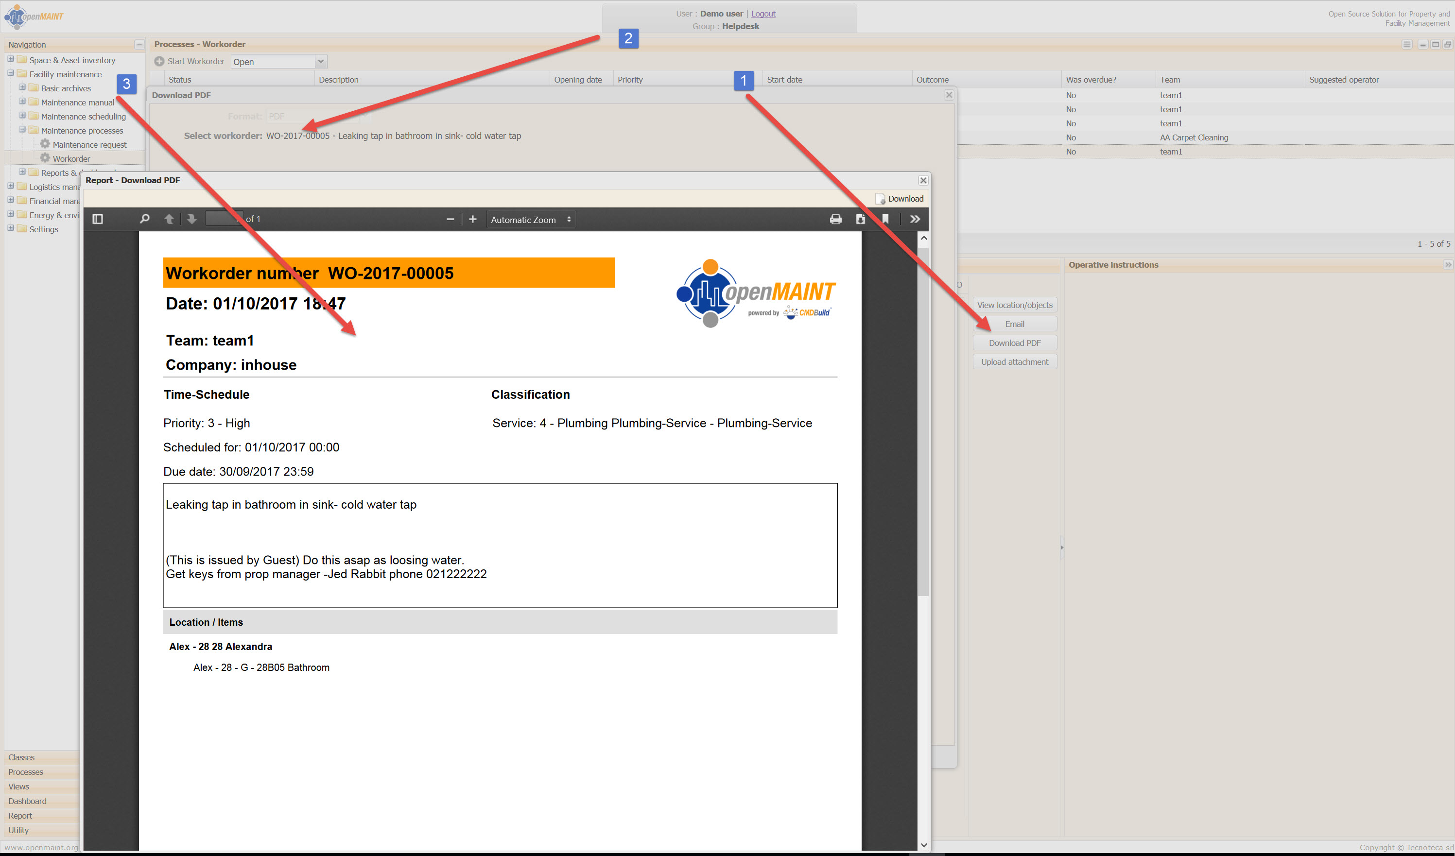
Task: Open PDF viewer extra tools menu
Action: [915, 219]
